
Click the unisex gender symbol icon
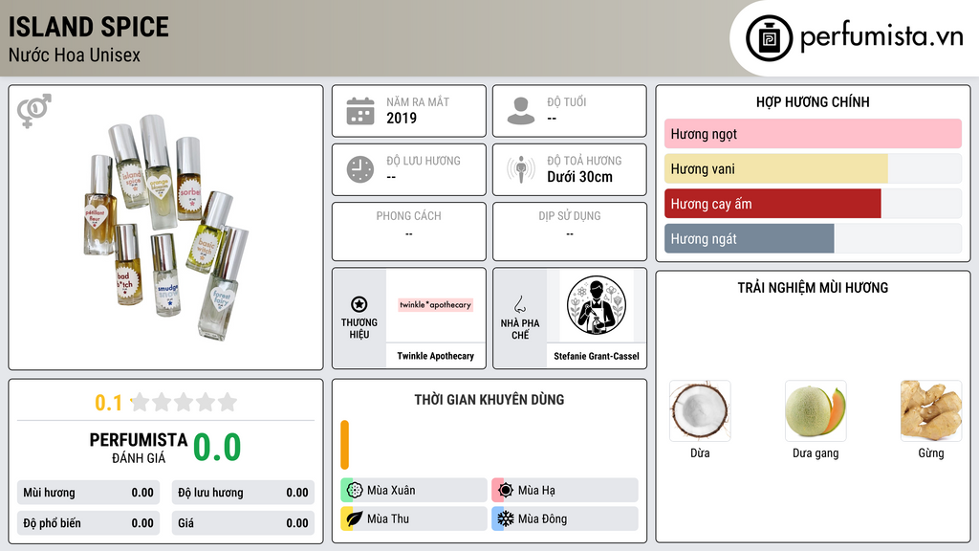[x=34, y=111]
